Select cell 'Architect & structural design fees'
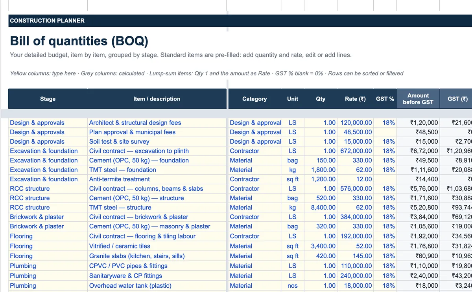Viewport: 472px width, 292px height. coord(157,123)
